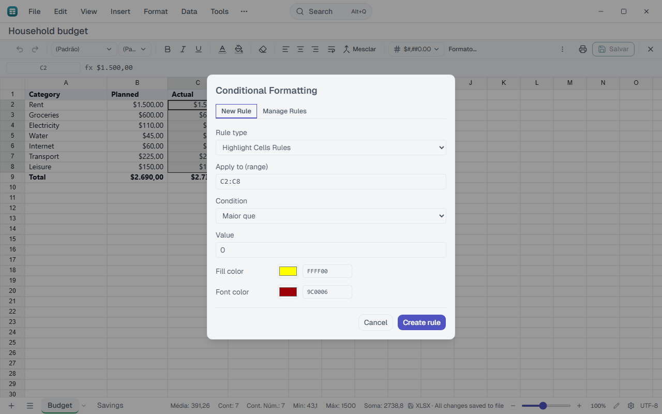Viewport: 662px width, 414px height.
Task: Click the cell name box showing C2
Action: pos(43,68)
